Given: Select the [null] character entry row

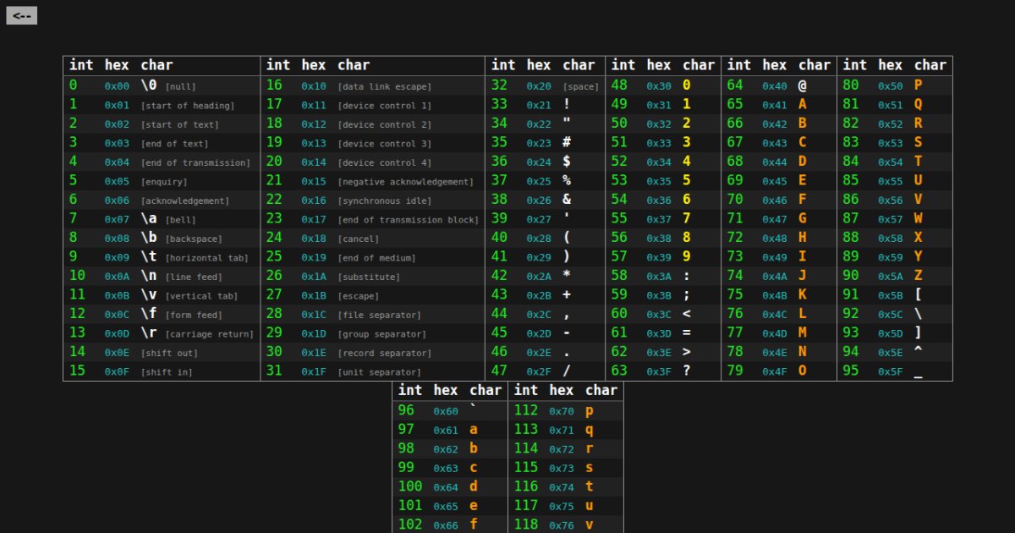Looking at the screenshot, I should pyautogui.click(x=161, y=85).
